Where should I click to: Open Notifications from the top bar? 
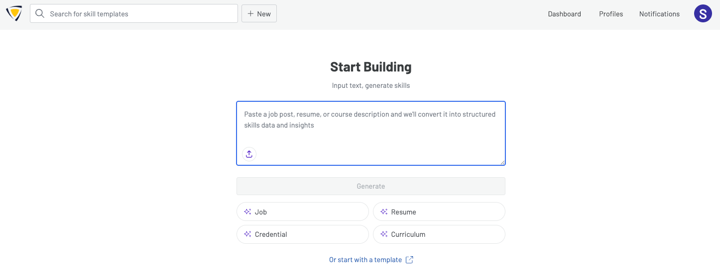(x=659, y=14)
